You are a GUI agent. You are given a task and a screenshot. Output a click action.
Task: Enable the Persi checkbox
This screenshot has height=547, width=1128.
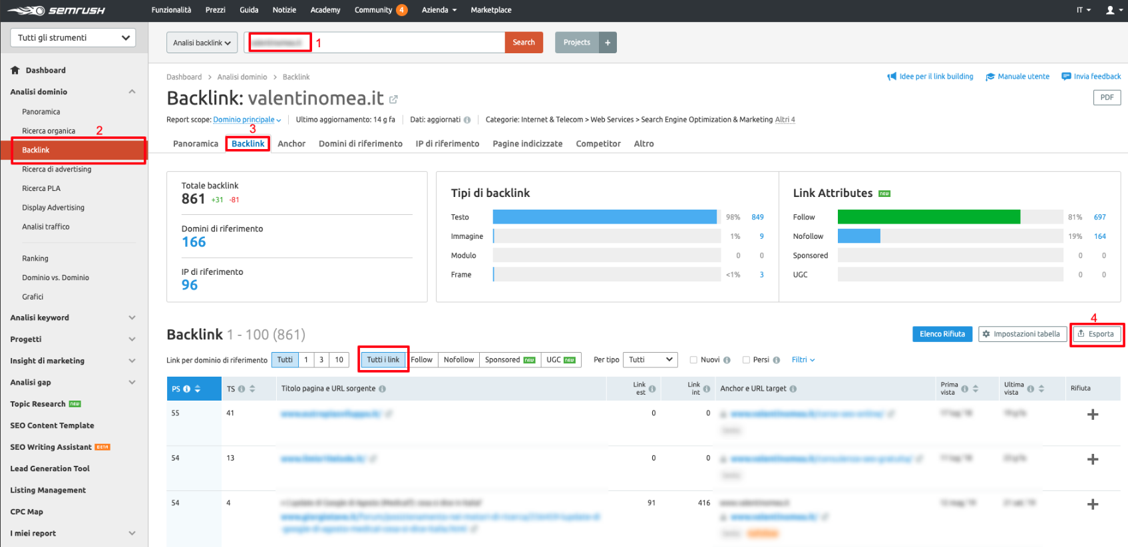[x=746, y=360]
